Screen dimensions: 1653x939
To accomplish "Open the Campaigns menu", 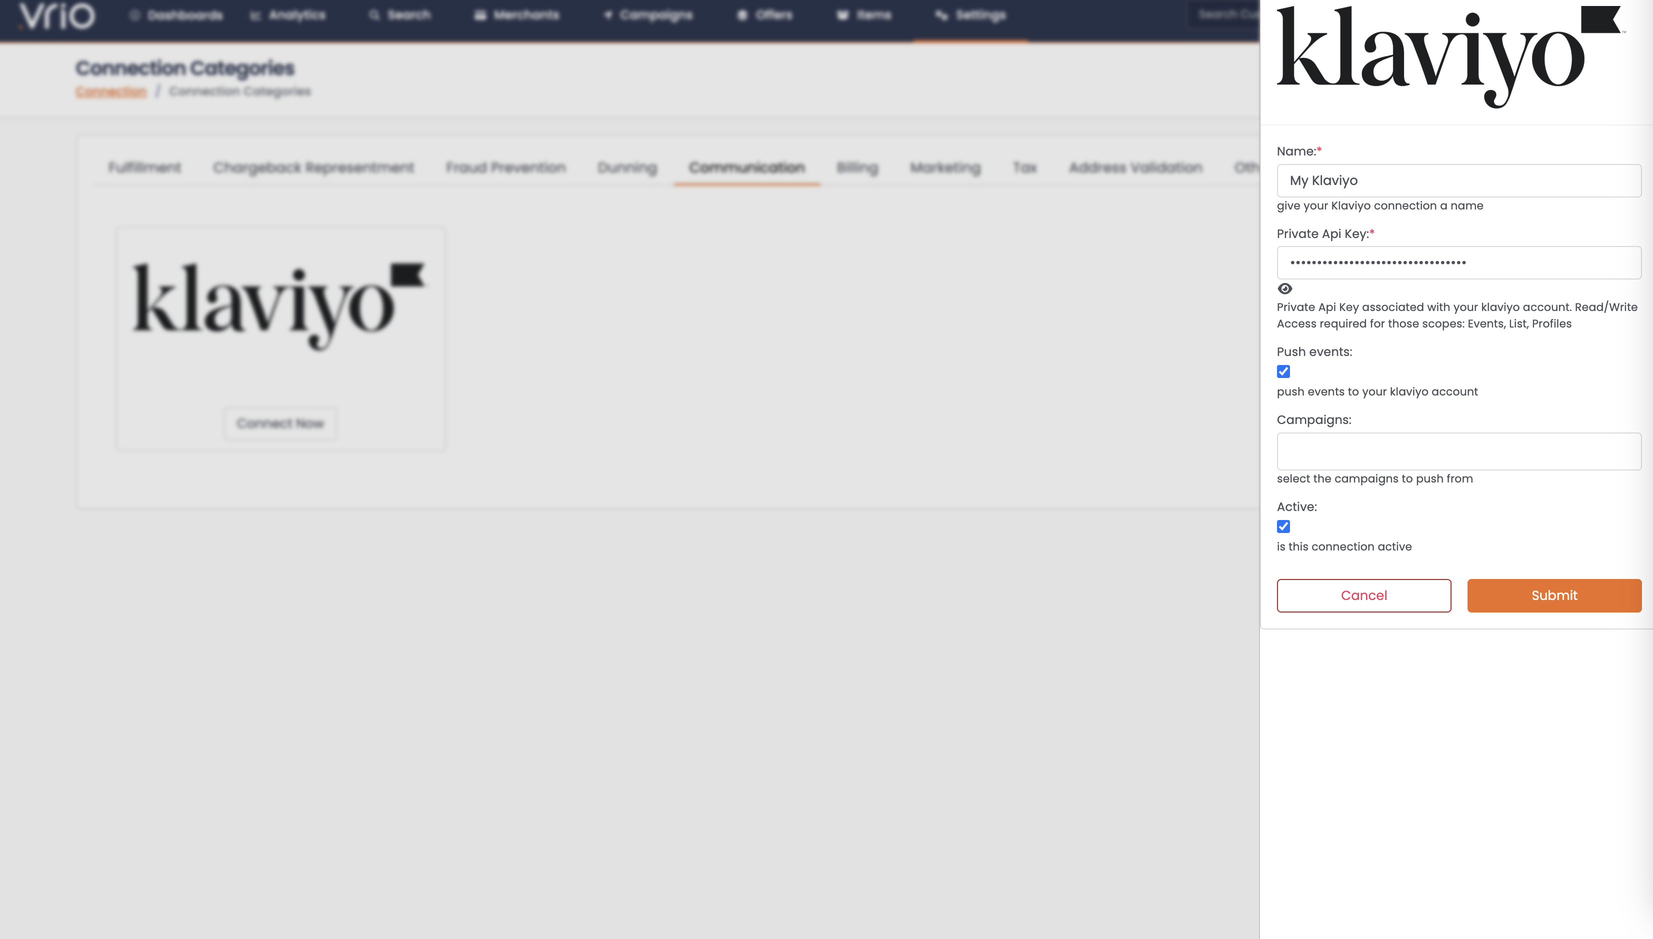I will 648,15.
